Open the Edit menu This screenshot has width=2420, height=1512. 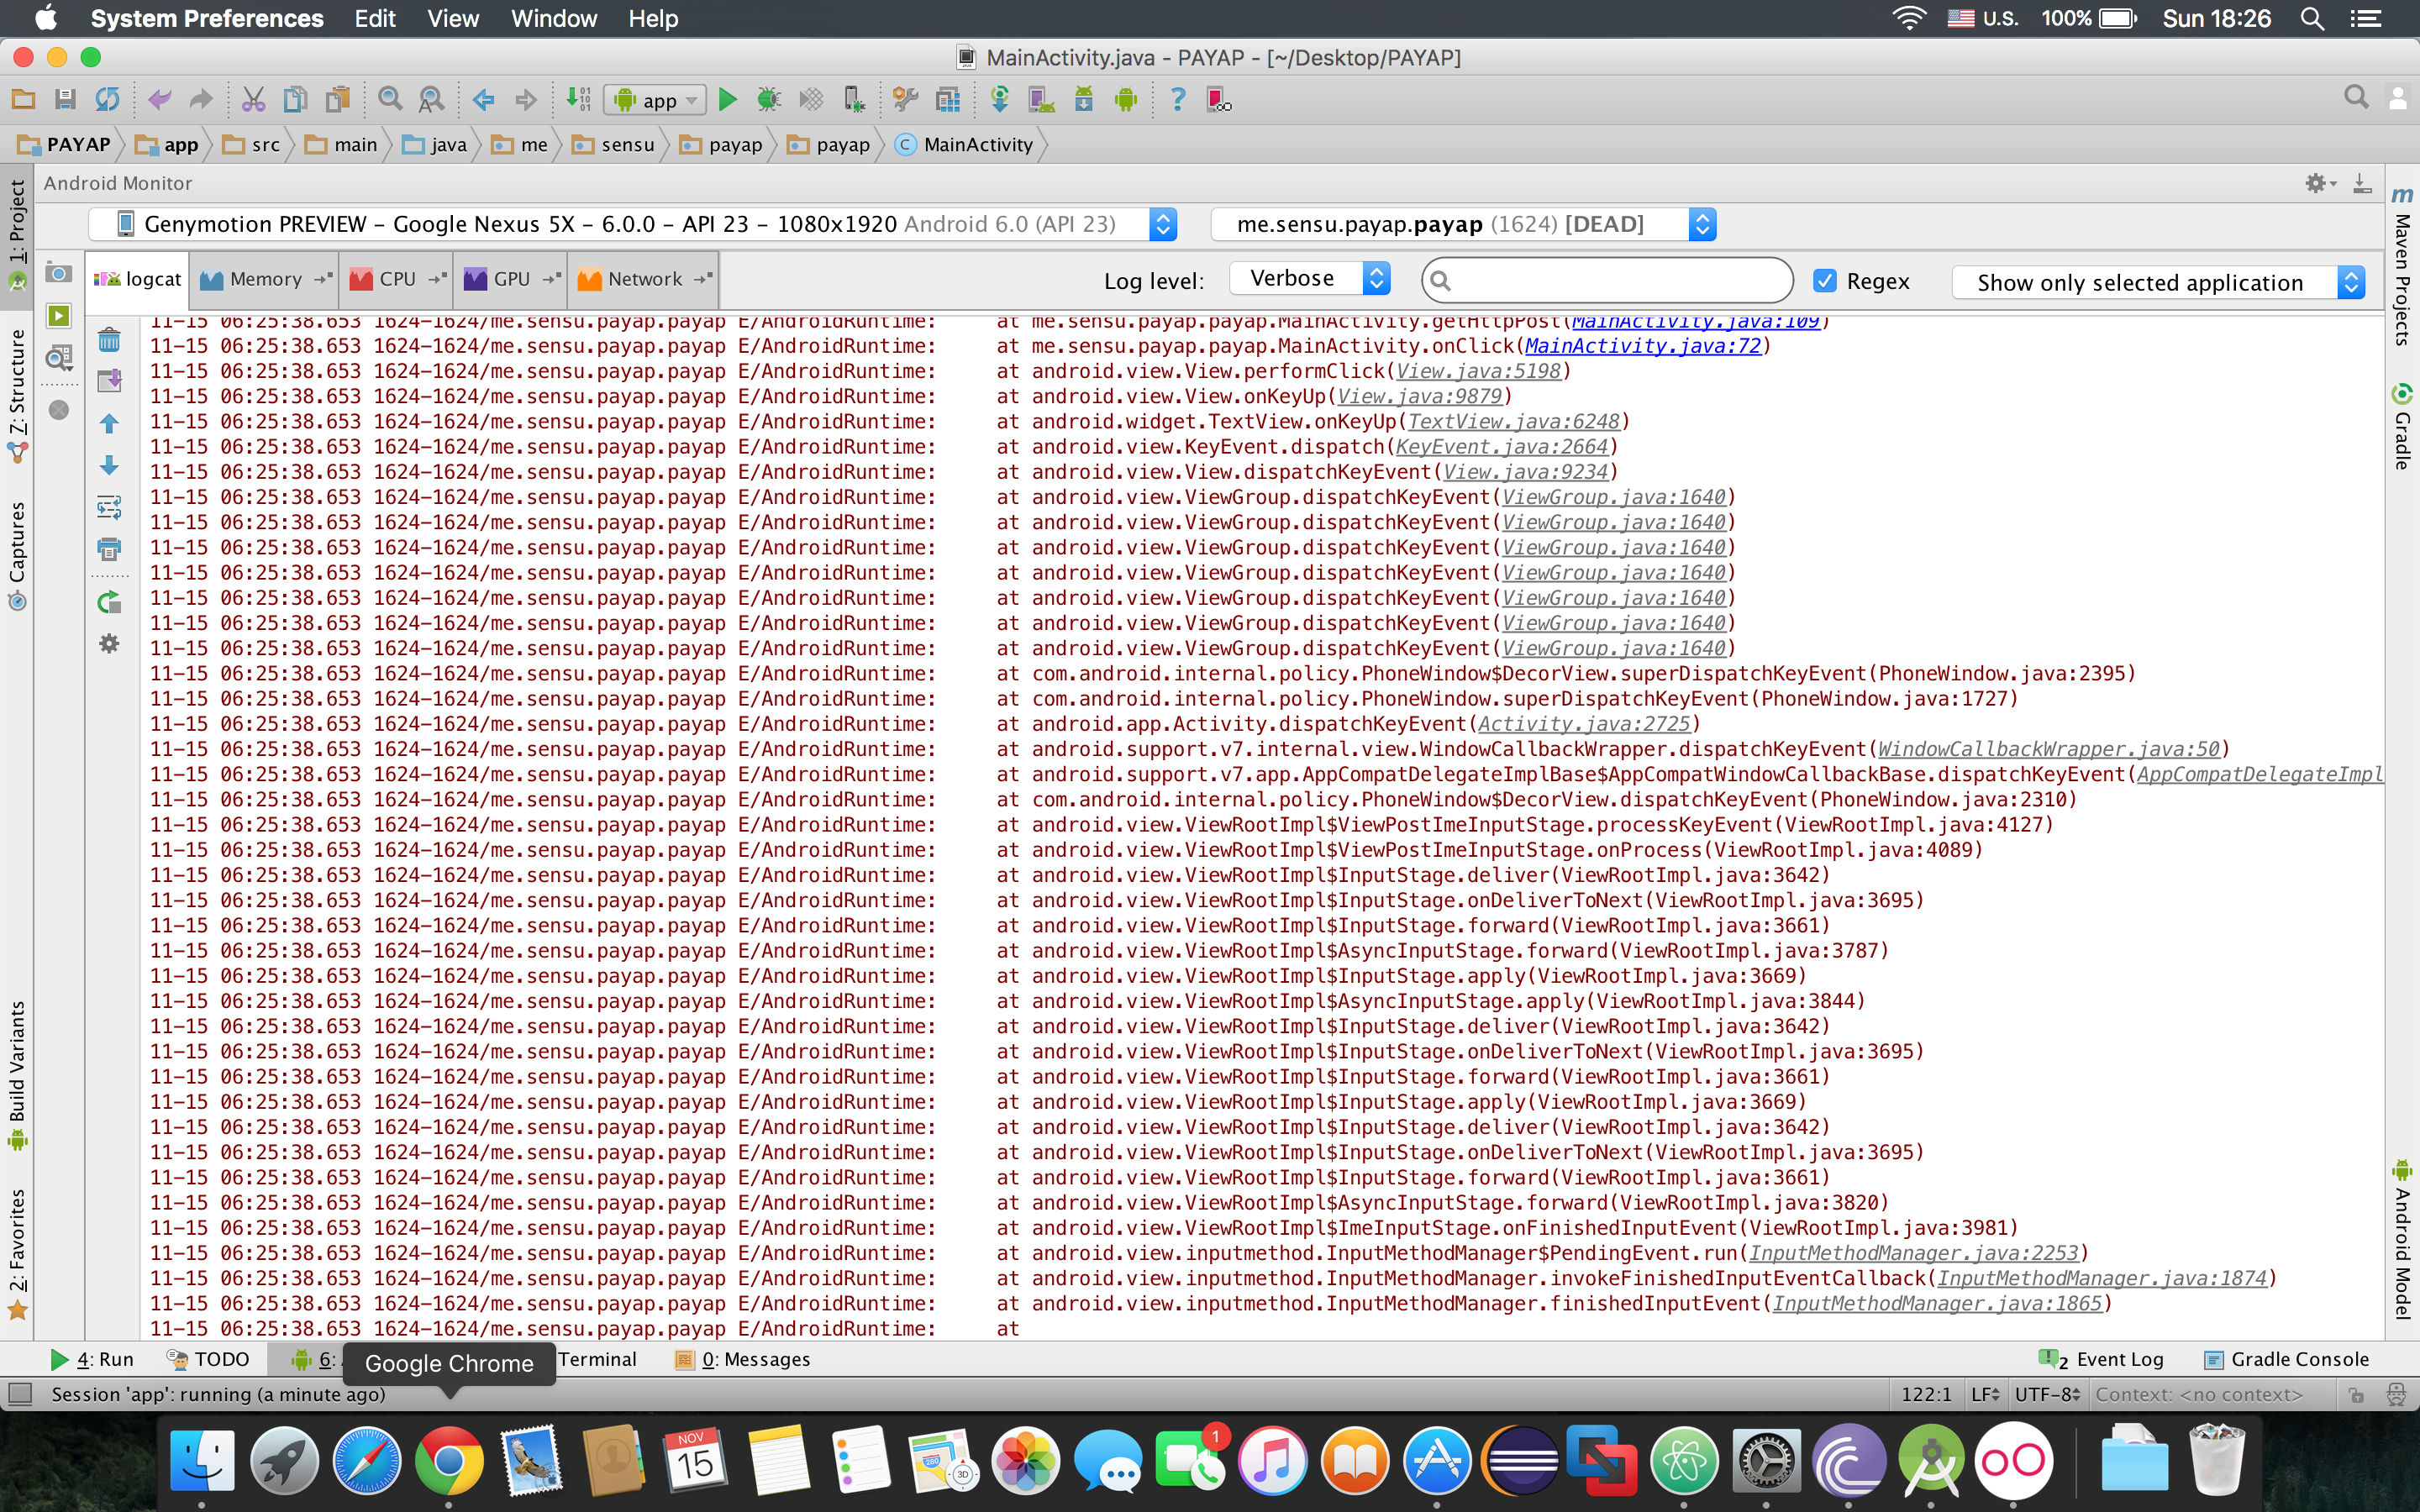375,18
